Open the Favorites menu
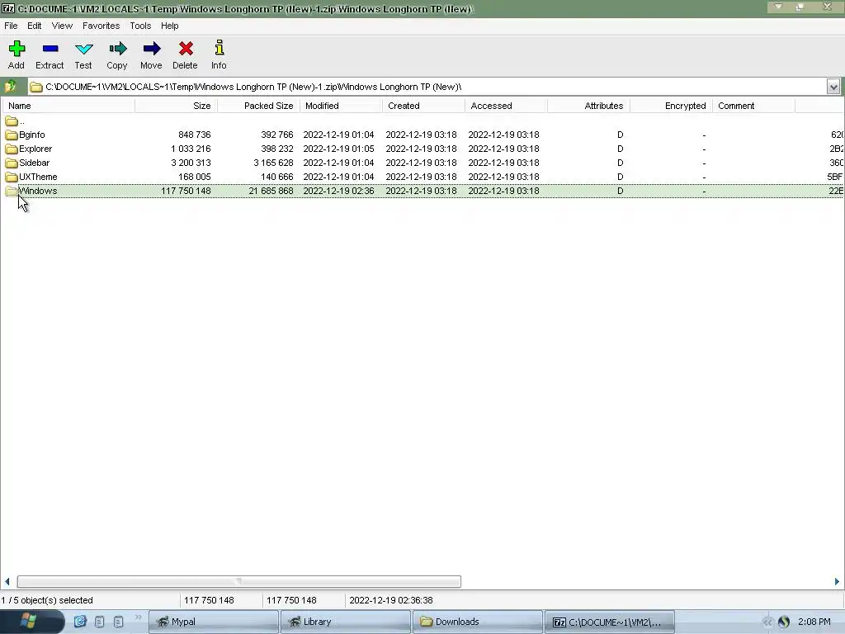The height and width of the screenshot is (634, 845). pyautogui.click(x=101, y=26)
